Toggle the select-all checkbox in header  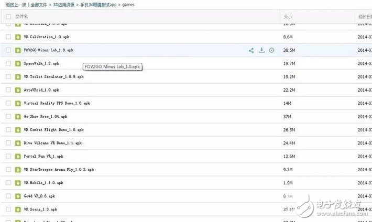click(x=8, y=17)
